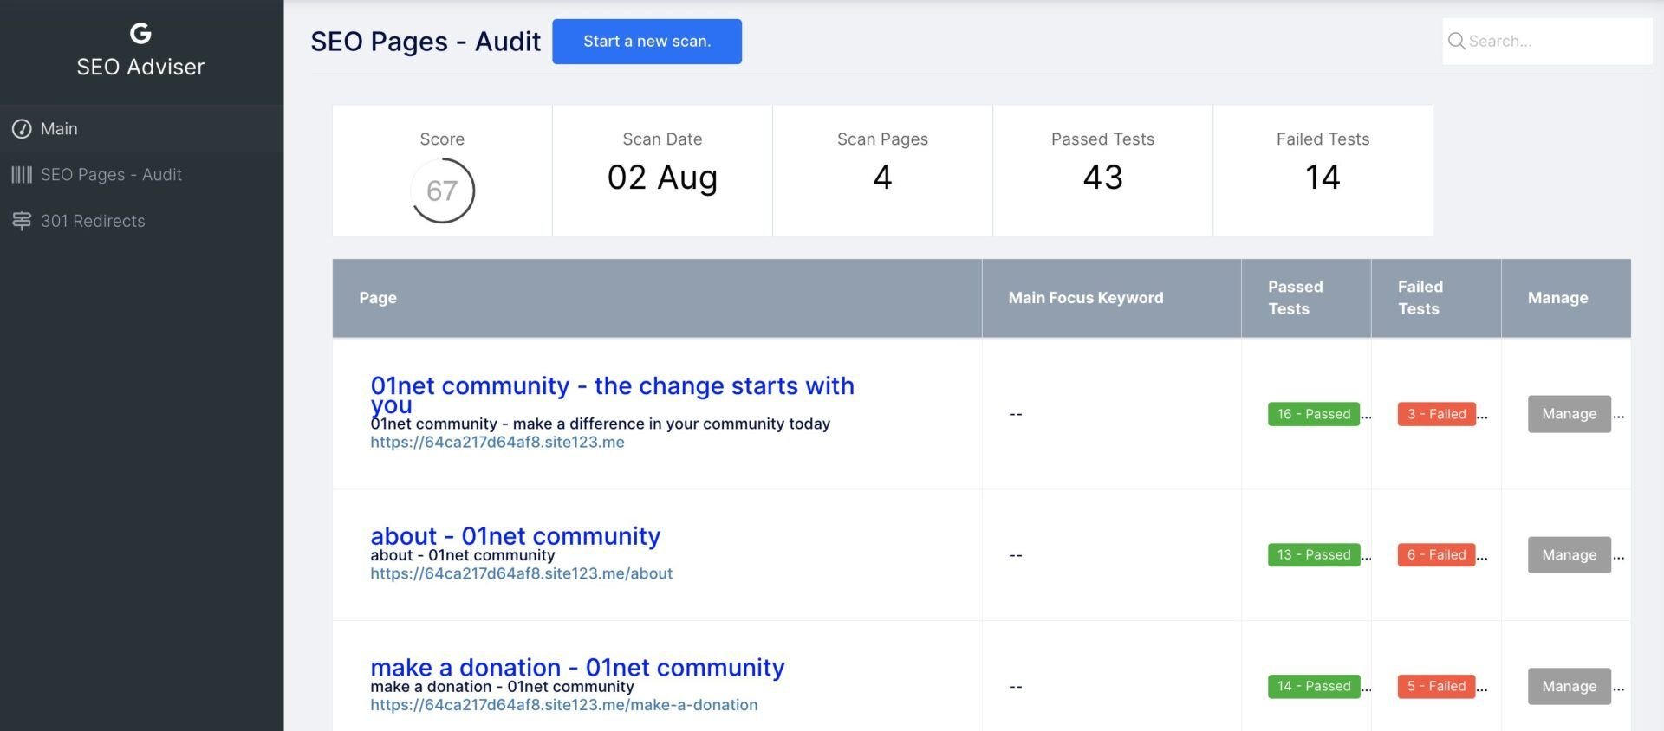Click the 5 - Failed badge
1664x731 pixels.
(x=1436, y=687)
